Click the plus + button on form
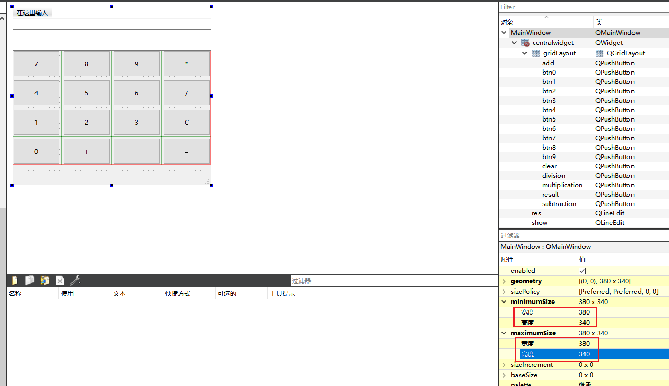Screen dimensions: 669x386 tap(87, 152)
